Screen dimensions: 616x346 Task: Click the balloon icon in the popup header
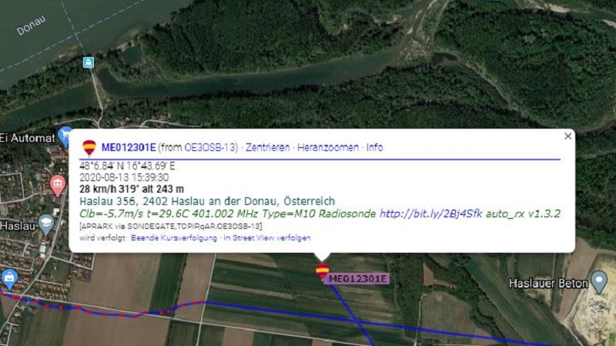tap(89, 148)
